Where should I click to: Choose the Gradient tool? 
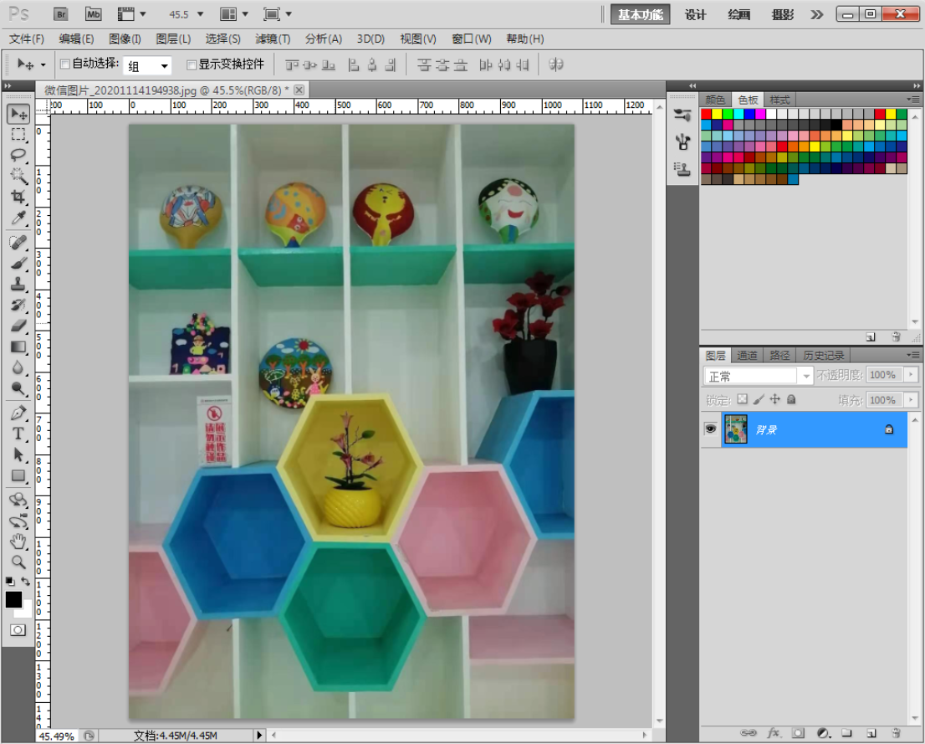pos(18,346)
